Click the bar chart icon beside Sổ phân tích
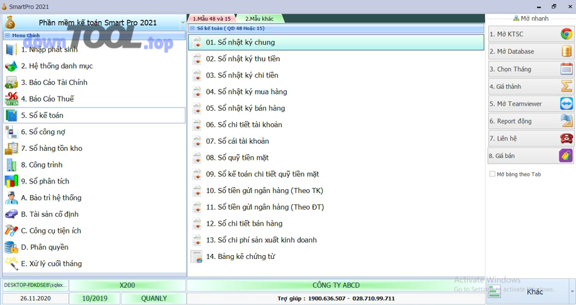 point(12,182)
